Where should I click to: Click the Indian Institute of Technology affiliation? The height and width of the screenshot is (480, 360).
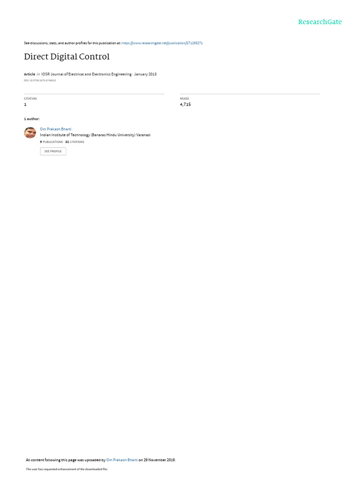tap(95, 135)
